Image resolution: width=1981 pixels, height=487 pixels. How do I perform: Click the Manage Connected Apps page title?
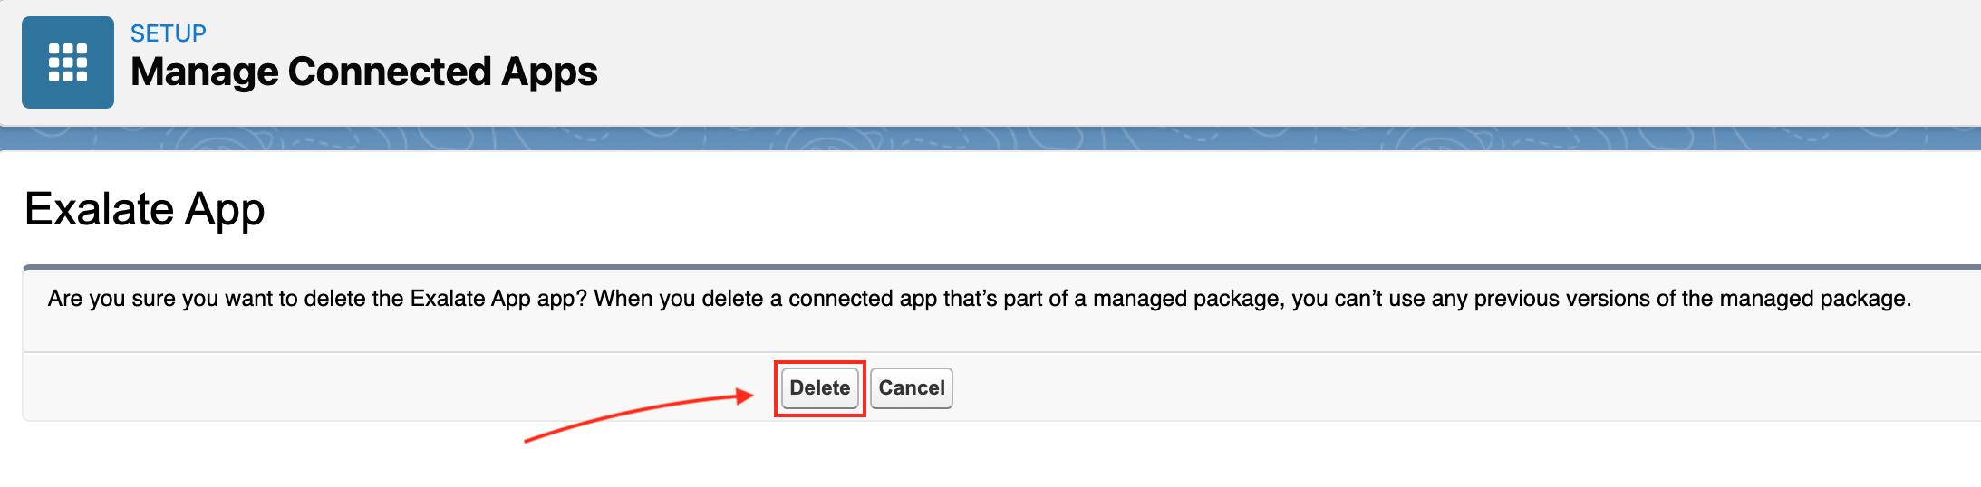pos(363,72)
